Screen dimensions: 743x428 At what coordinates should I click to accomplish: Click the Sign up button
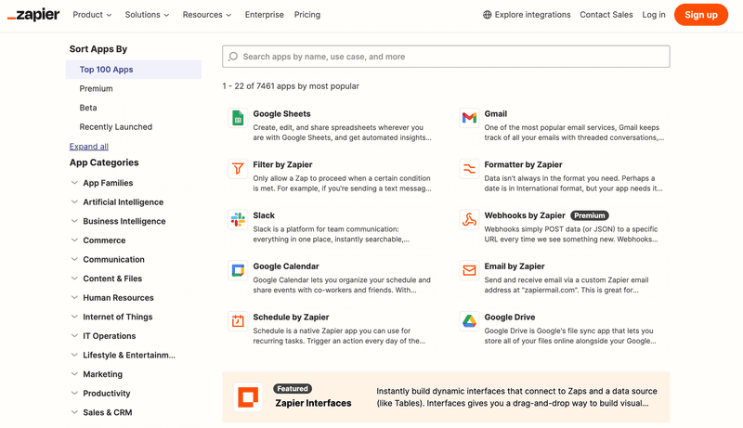pos(701,15)
